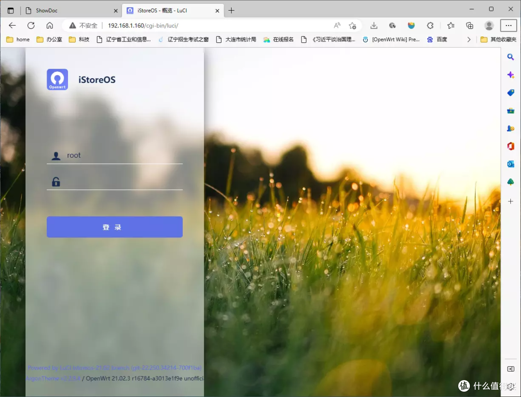Open the tab actions menu icon
The image size is (521, 397).
[11, 11]
